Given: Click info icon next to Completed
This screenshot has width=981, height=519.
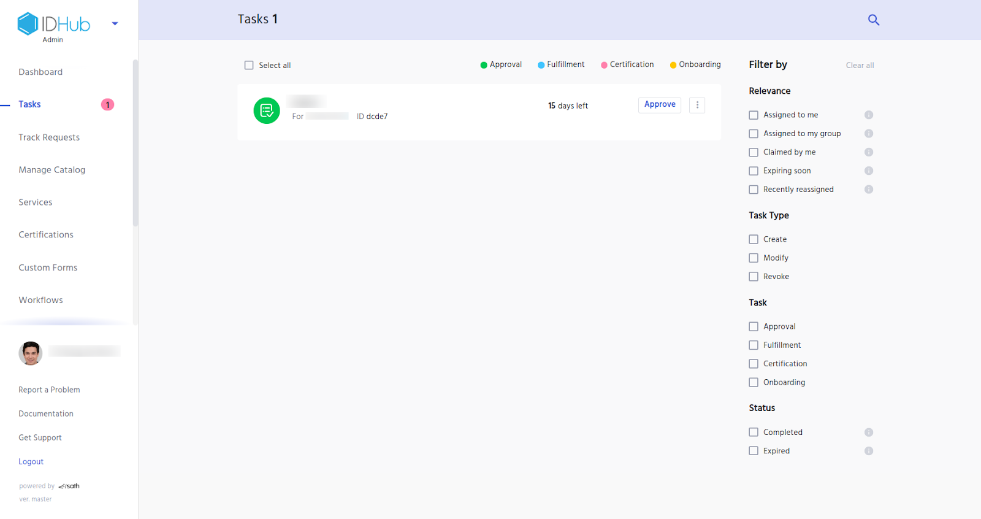Looking at the screenshot, I should [869, 433].
